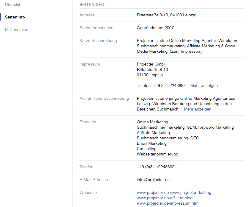Screen dimensions: 248x207
Task: Click the Impressum line 'Telefon: +49 341-2248662...'
Action: (x=163, y=86)
